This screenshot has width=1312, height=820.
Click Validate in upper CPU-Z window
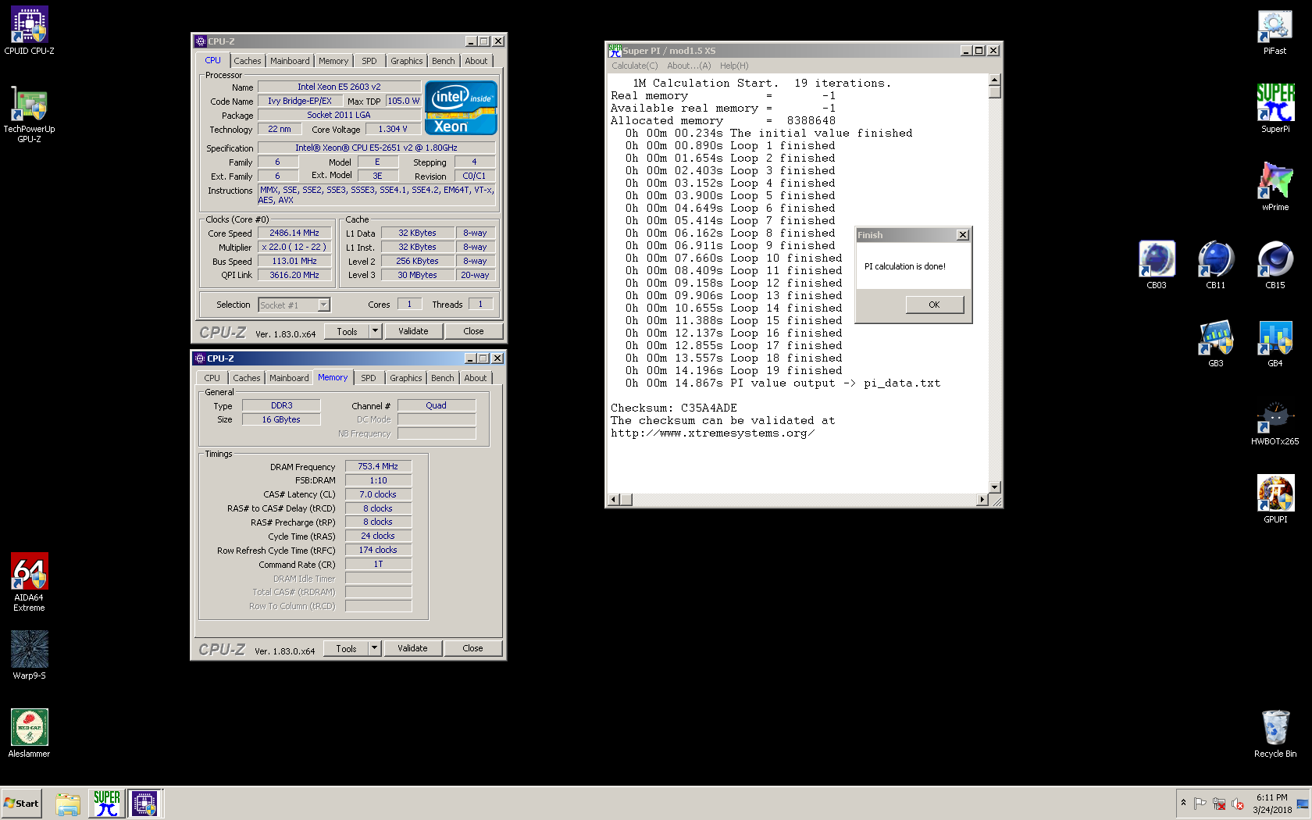pos(413,331)
